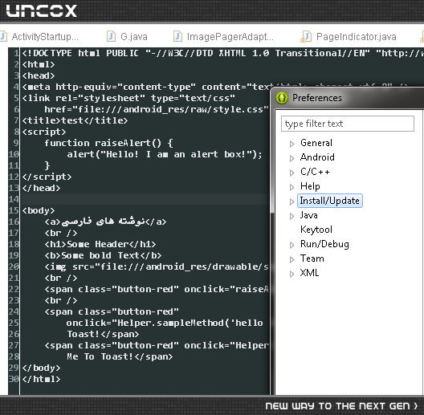Click the Java file icon on ActivityStartup tab
This screenshot has height=415, width=424.
3,36
